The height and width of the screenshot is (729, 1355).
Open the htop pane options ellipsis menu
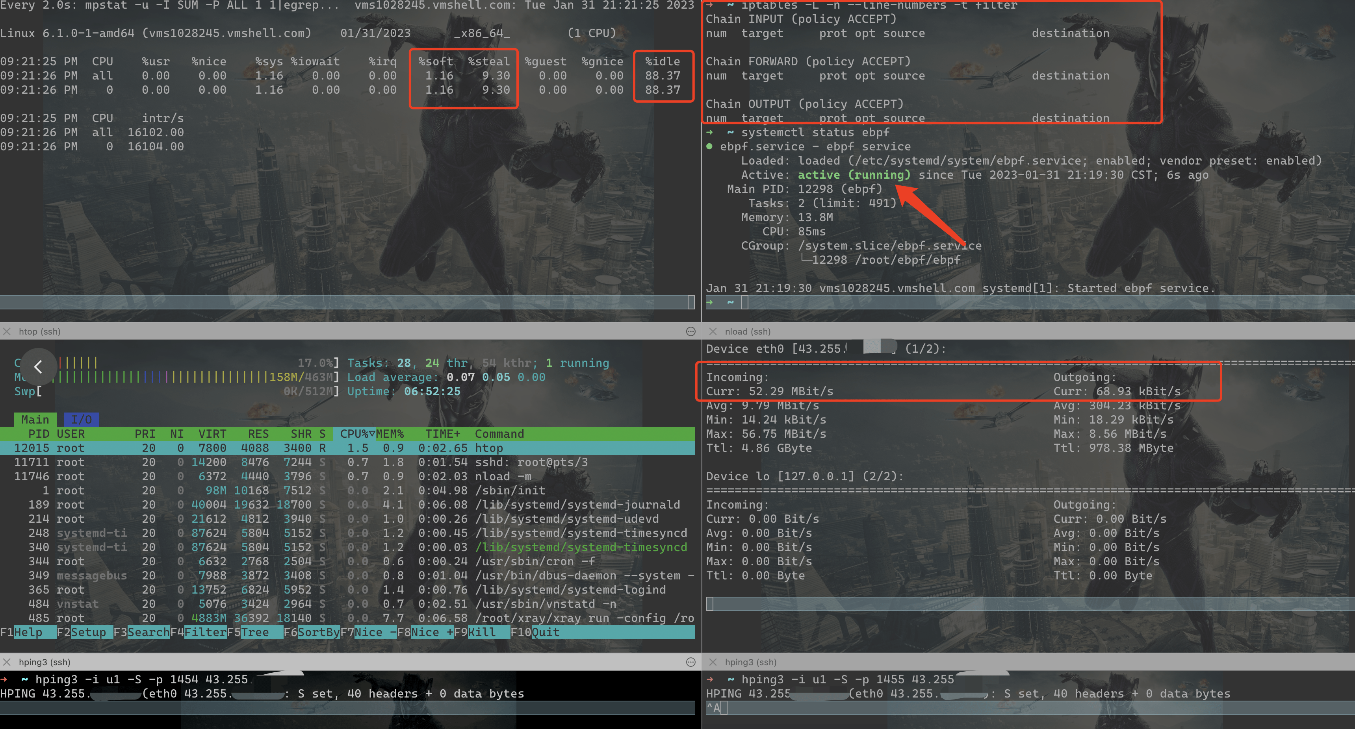tap(690, 331)
